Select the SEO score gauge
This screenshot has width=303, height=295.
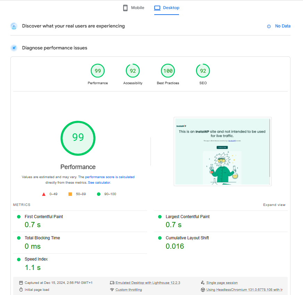pos(203,71)
